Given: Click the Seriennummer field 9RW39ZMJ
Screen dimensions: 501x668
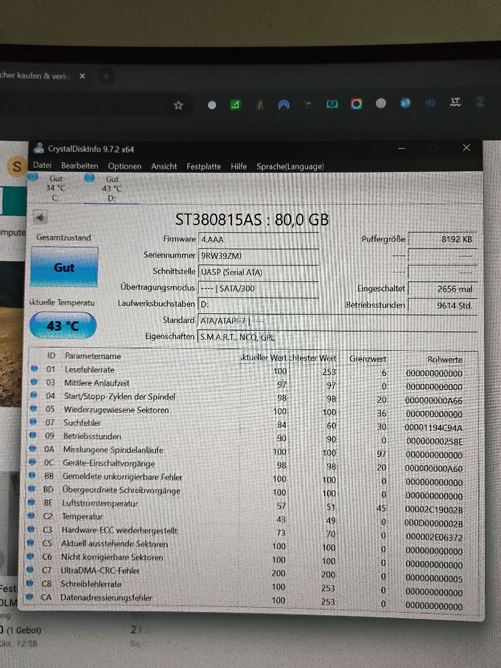Looking at the screenshot, I should click(x=258, y=256).
